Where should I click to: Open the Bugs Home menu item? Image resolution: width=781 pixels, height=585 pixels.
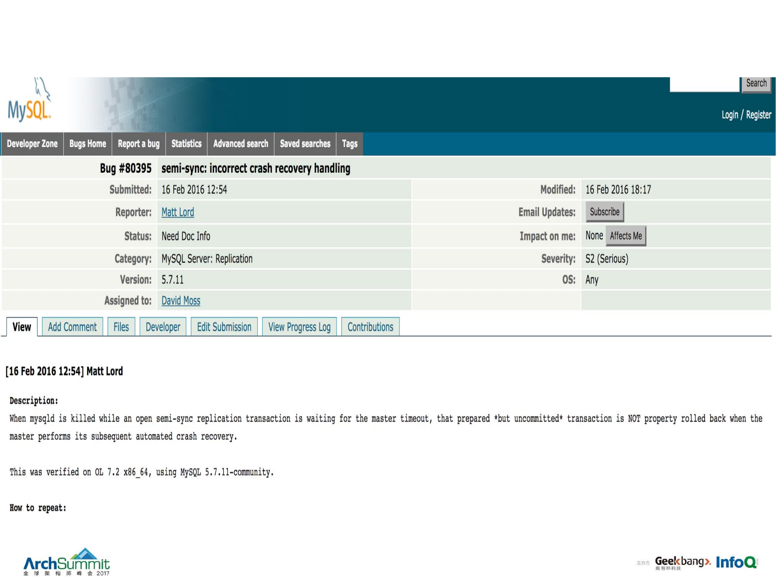(88, 144)
